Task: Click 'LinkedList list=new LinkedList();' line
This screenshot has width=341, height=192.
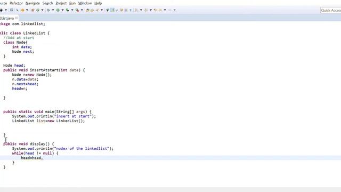Action: [48, 121]
